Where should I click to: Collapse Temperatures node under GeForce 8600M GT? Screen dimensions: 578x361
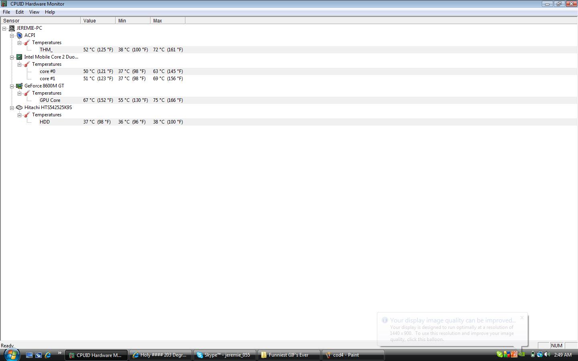point(19,93)
